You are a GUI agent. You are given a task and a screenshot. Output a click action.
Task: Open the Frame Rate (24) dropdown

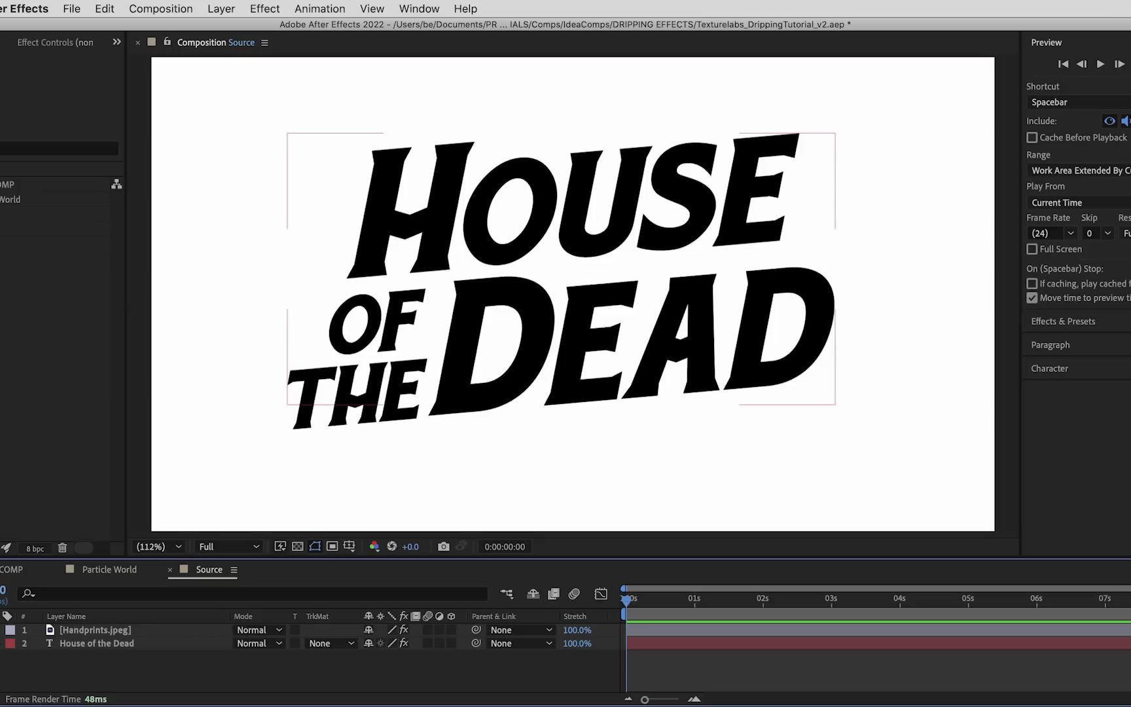(x=1051, y=233)
